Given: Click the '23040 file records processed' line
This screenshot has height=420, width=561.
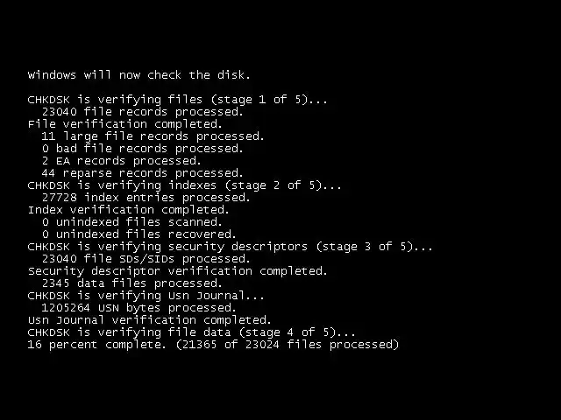Looking at the screenshot, I should coord(143,112).
